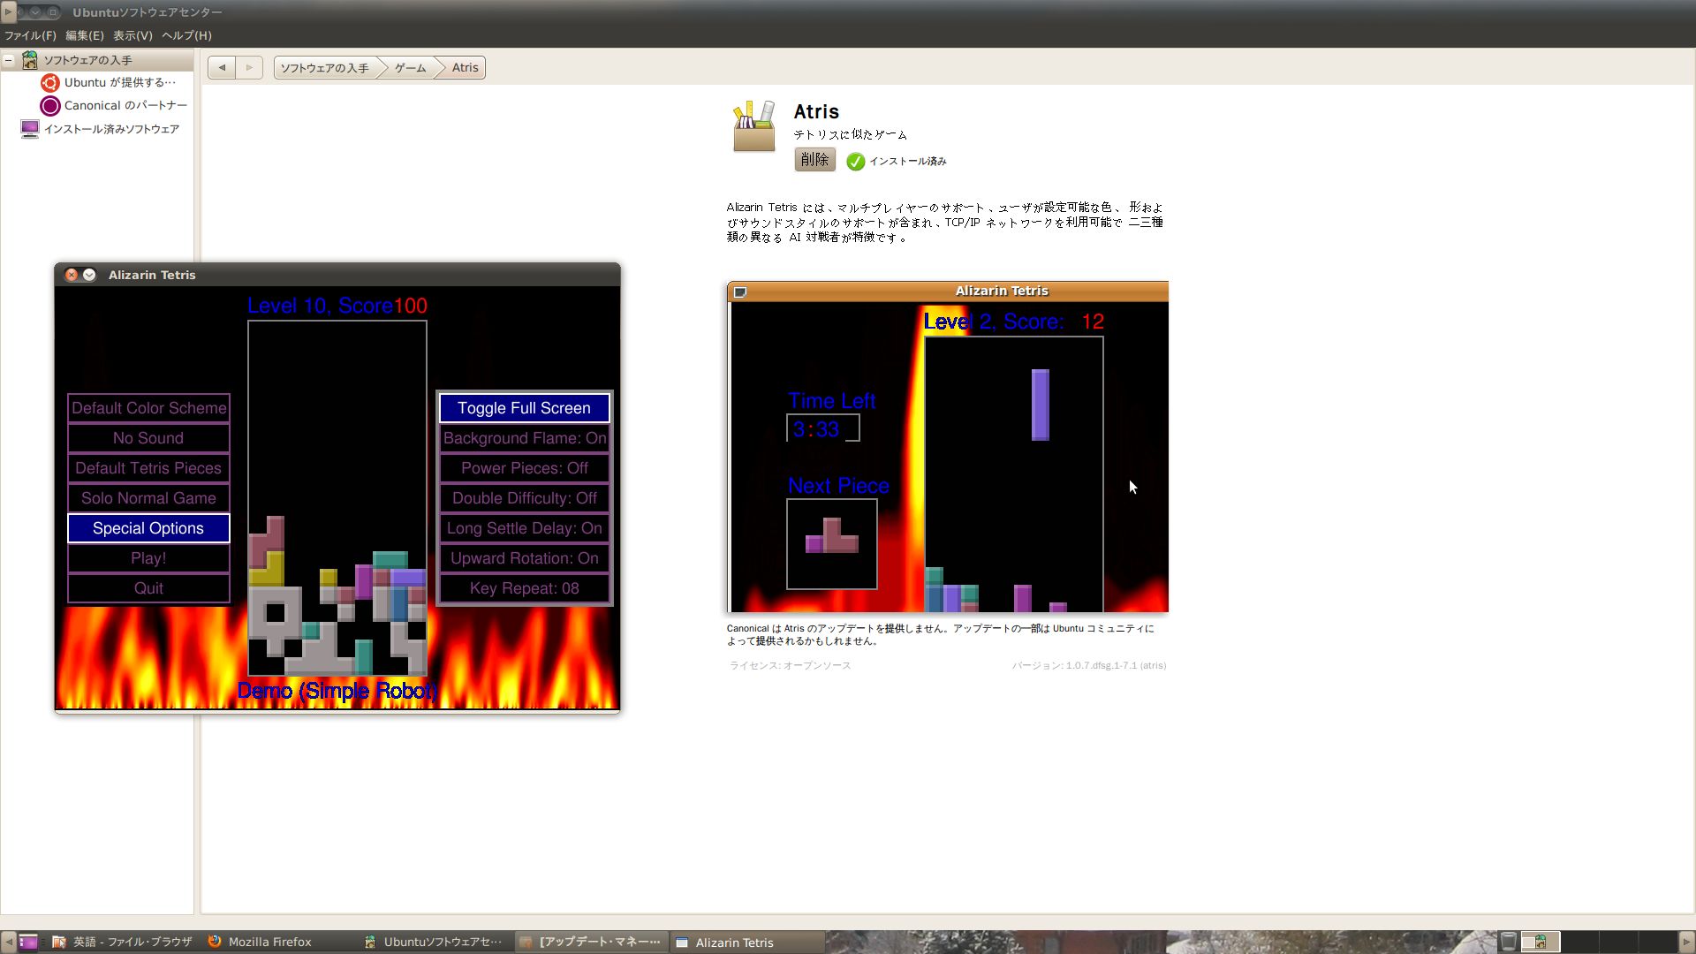Select Ubuntu が提供する… sidebar entry
The image size is (1696, 954).
tap(119, 83)
